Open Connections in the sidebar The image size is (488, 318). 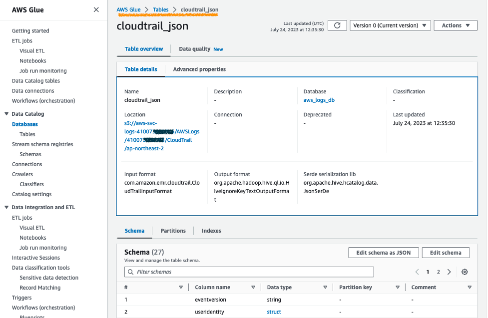[27, 164]
